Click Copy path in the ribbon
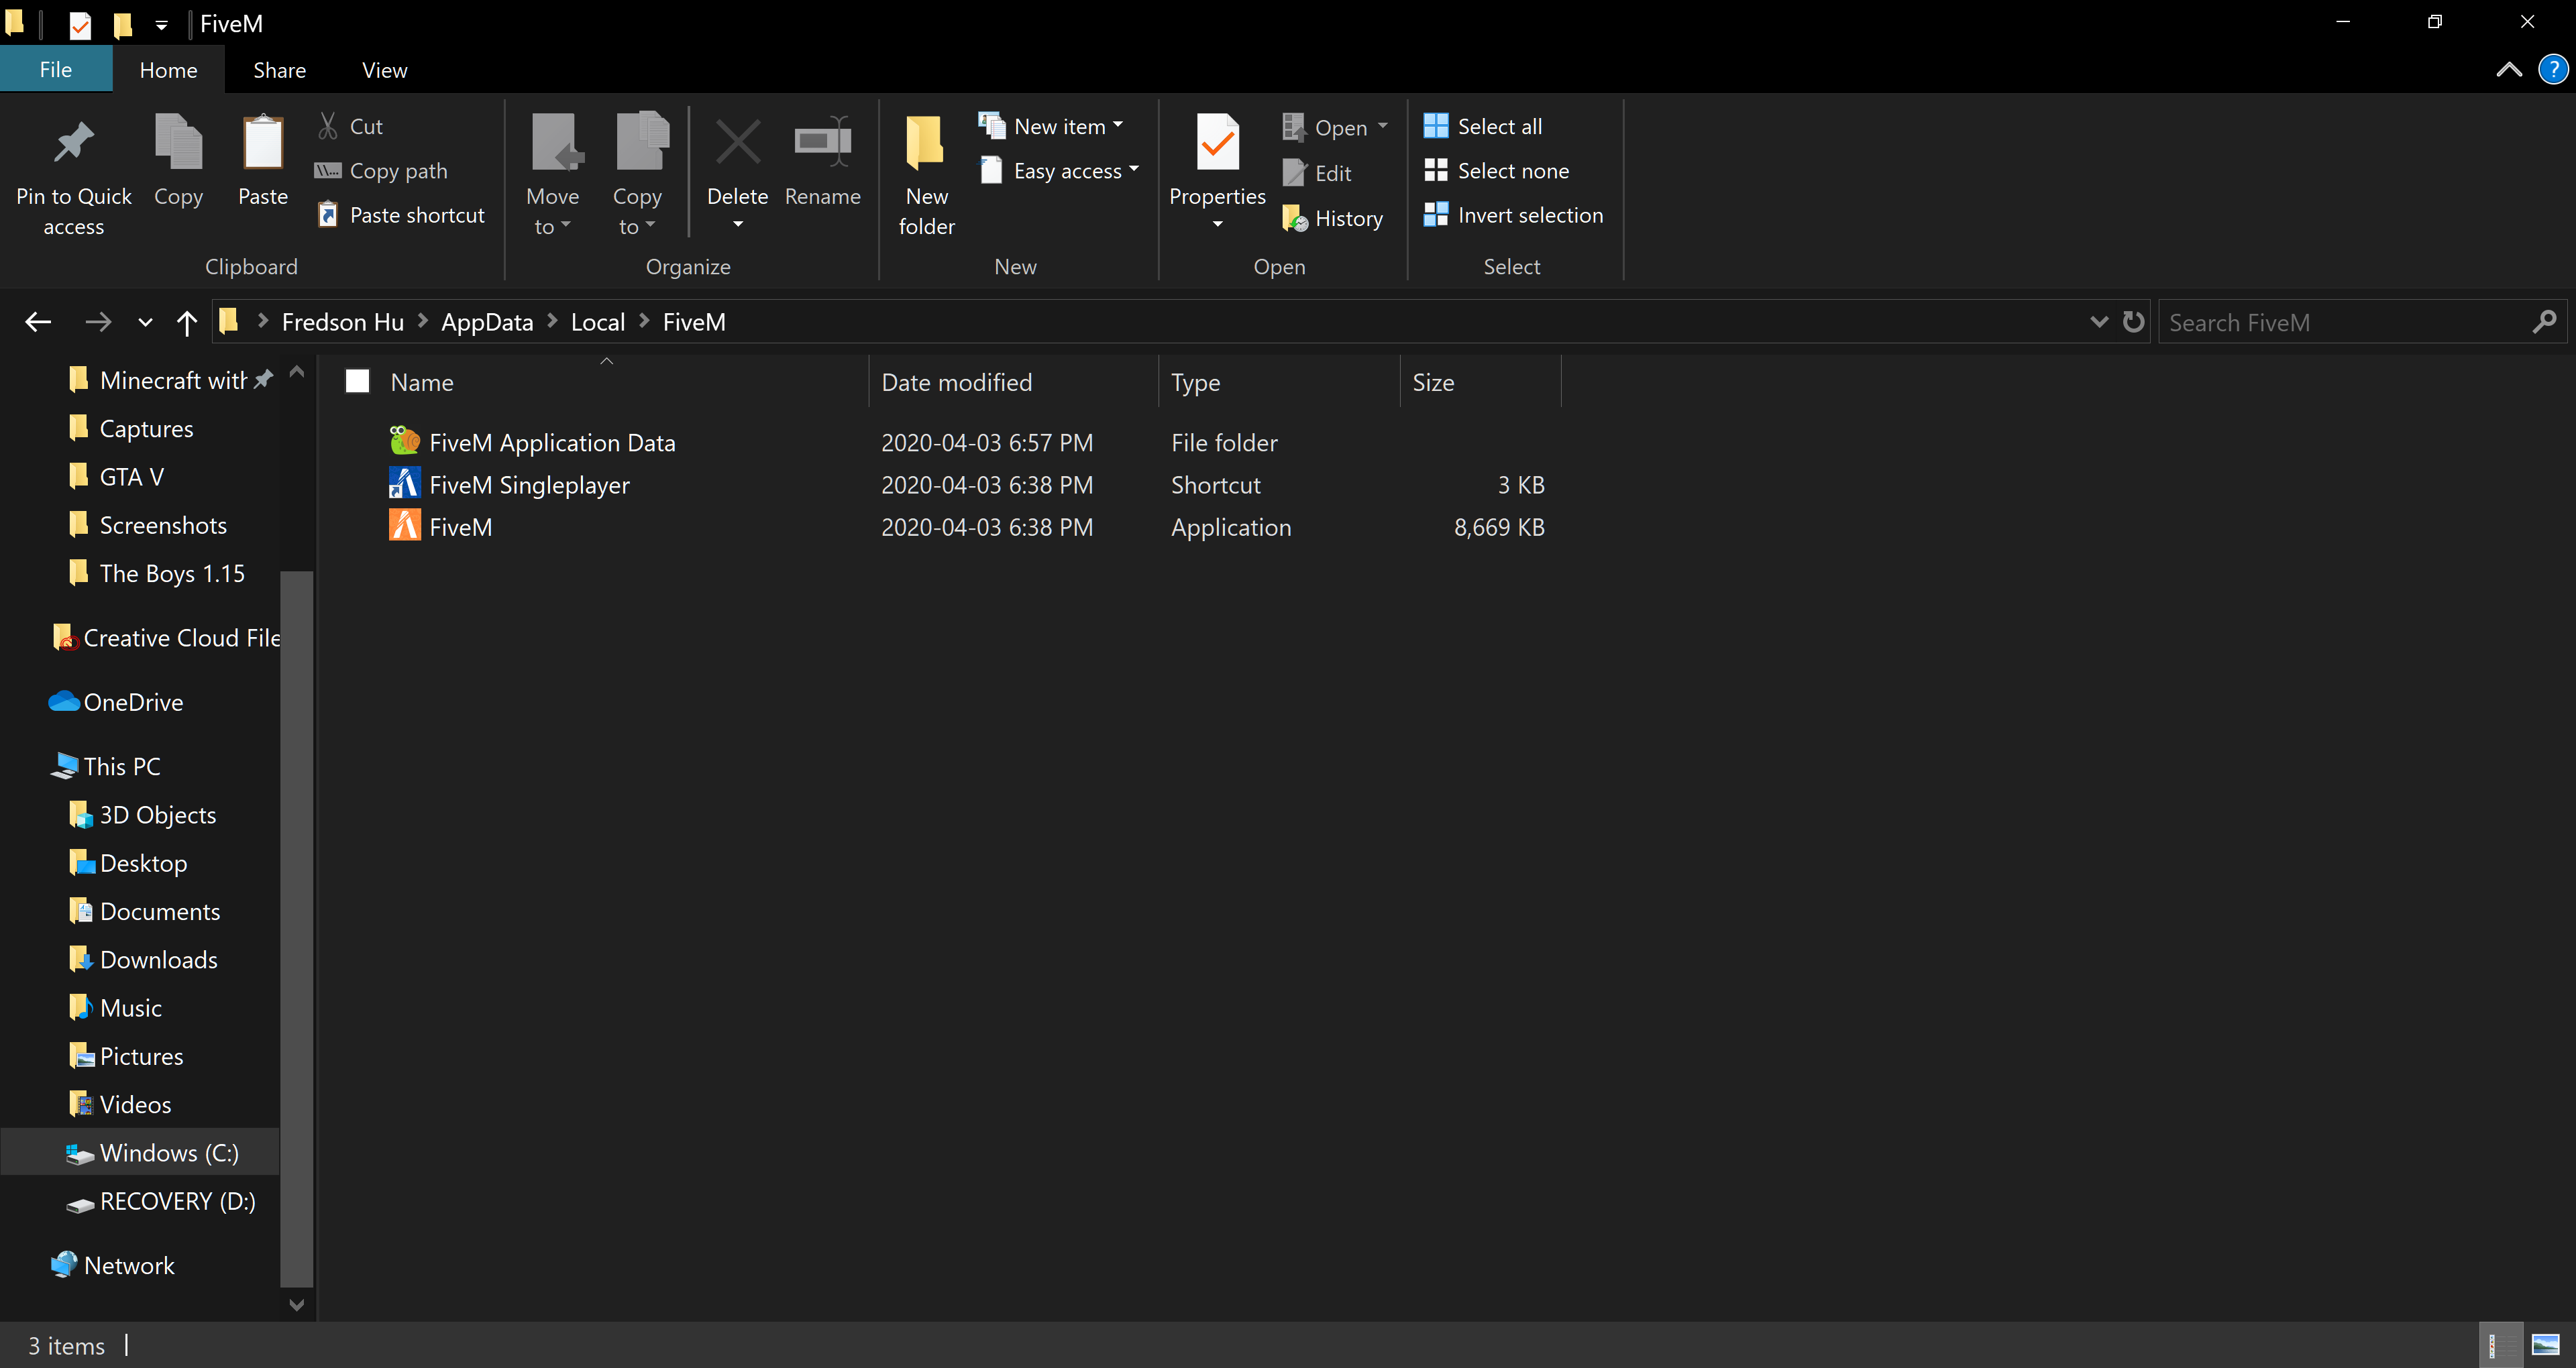This screenshot has width=2576, height=1368. click(x=381, y=171)
